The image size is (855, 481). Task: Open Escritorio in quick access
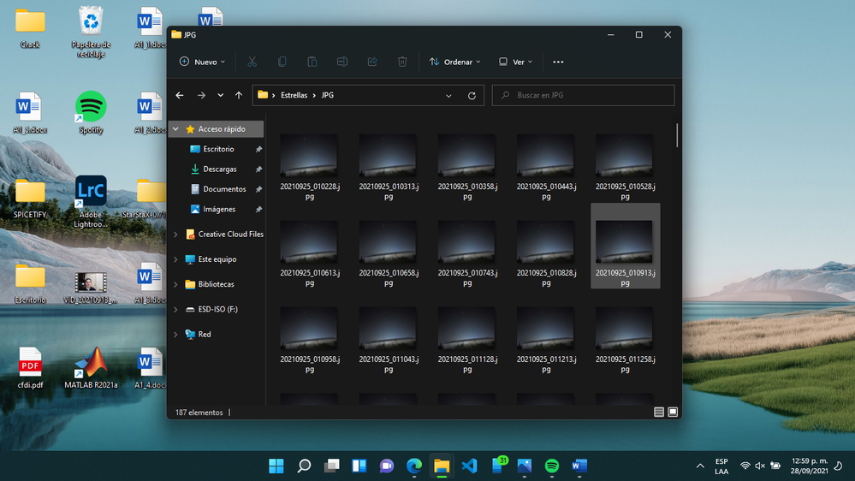coord(218,149)
